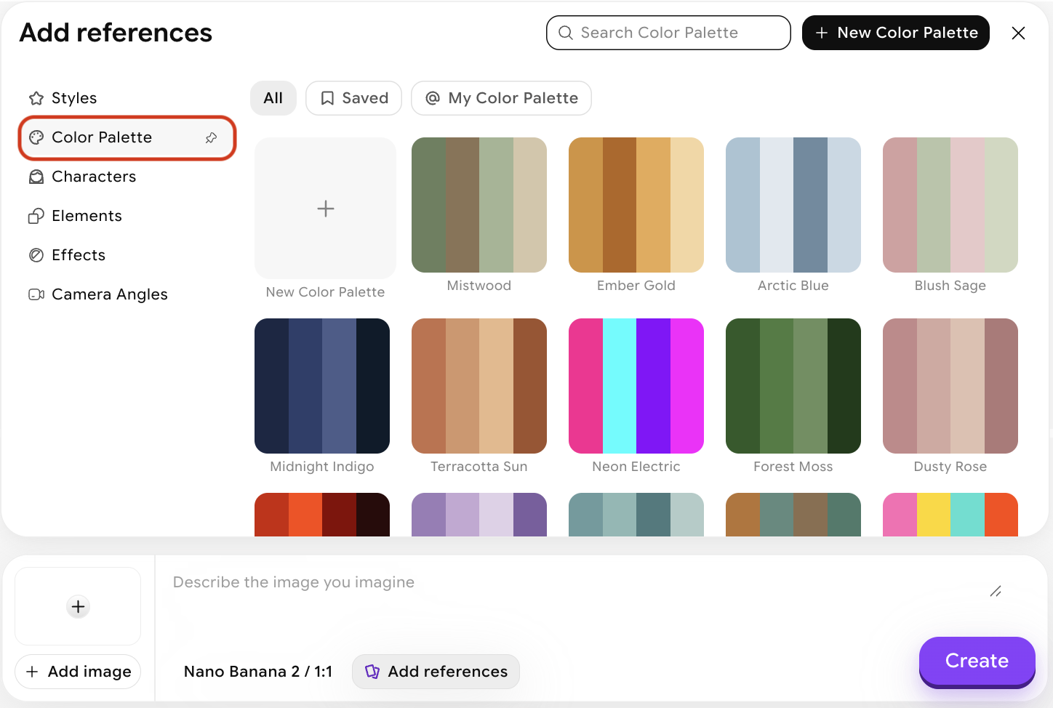The image size is (1053, 708).
Task: Click the empty New Color Palette tile
Action: click(x=325, y=209)
